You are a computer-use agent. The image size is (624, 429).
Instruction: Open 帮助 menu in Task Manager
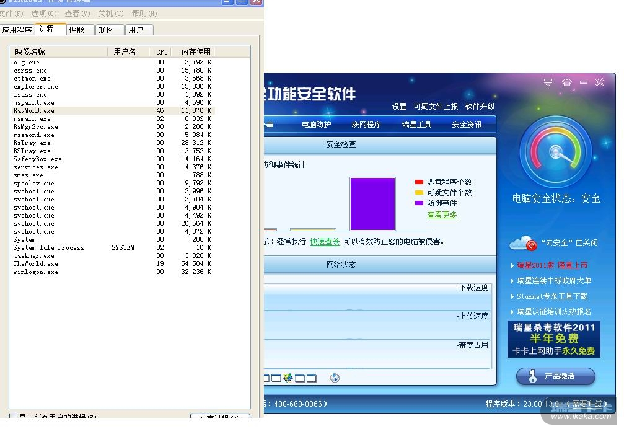[144, 14]
